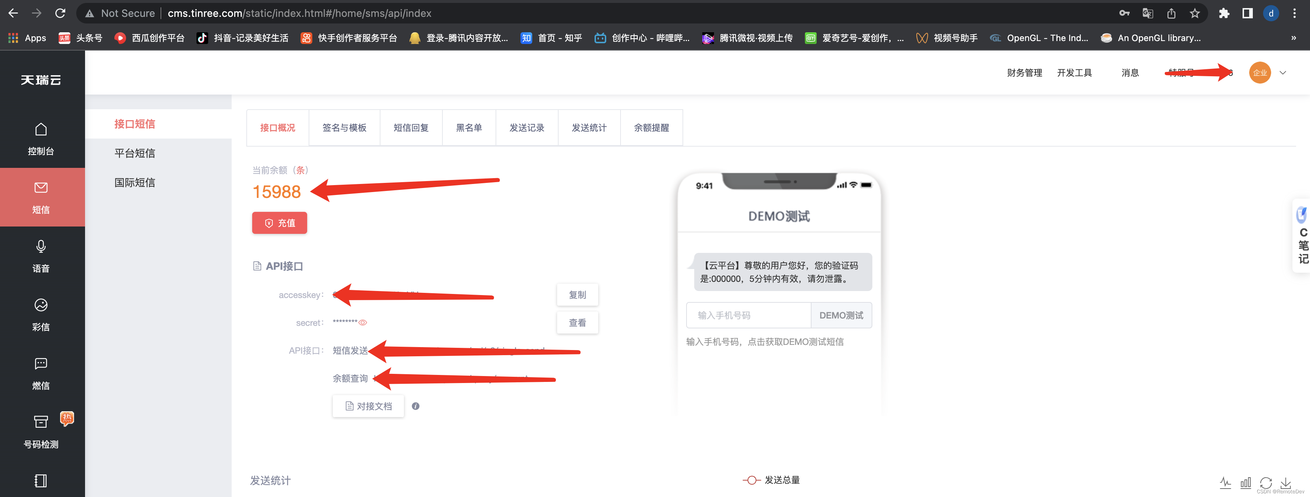Select the 接口概况 tab
1310x497 pixels.
[x=278, y=128]
